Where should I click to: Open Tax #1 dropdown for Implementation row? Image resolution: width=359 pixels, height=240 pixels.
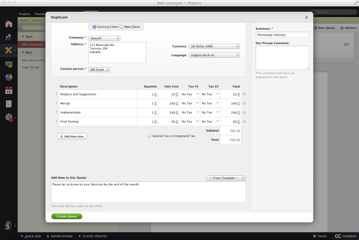(190, 112)
